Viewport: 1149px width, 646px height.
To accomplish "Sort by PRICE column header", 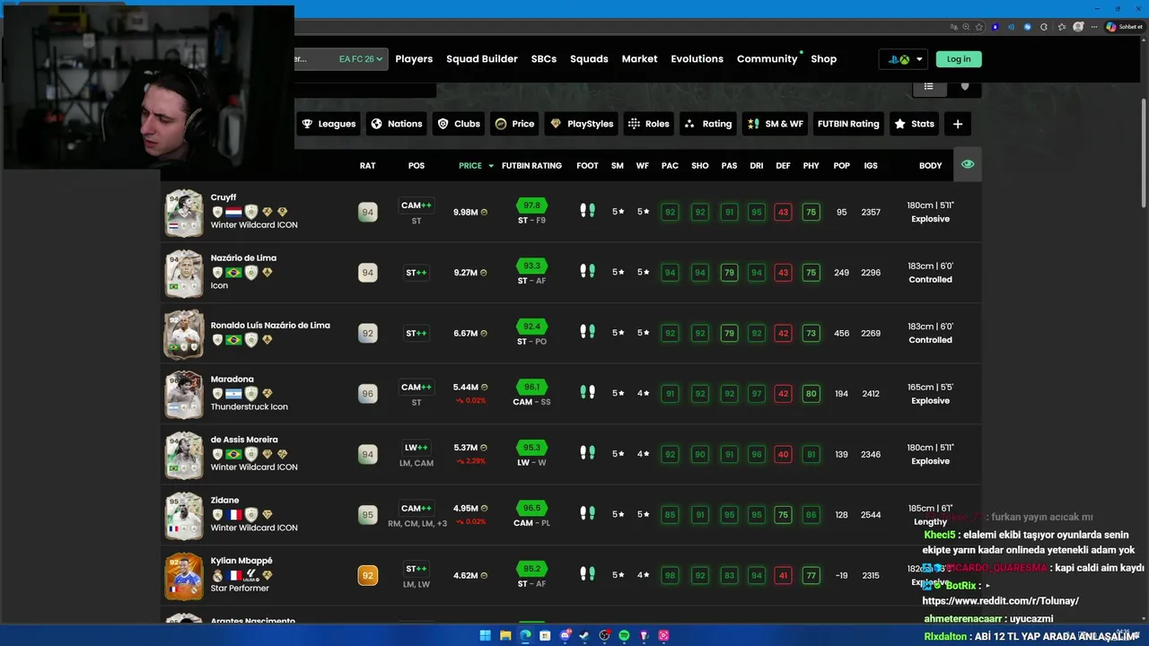I will coord(476,166).
